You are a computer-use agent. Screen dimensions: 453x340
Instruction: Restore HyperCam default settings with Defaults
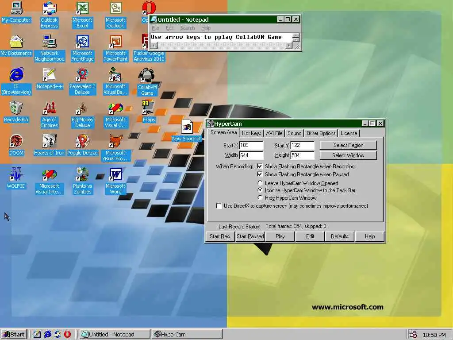339,236
